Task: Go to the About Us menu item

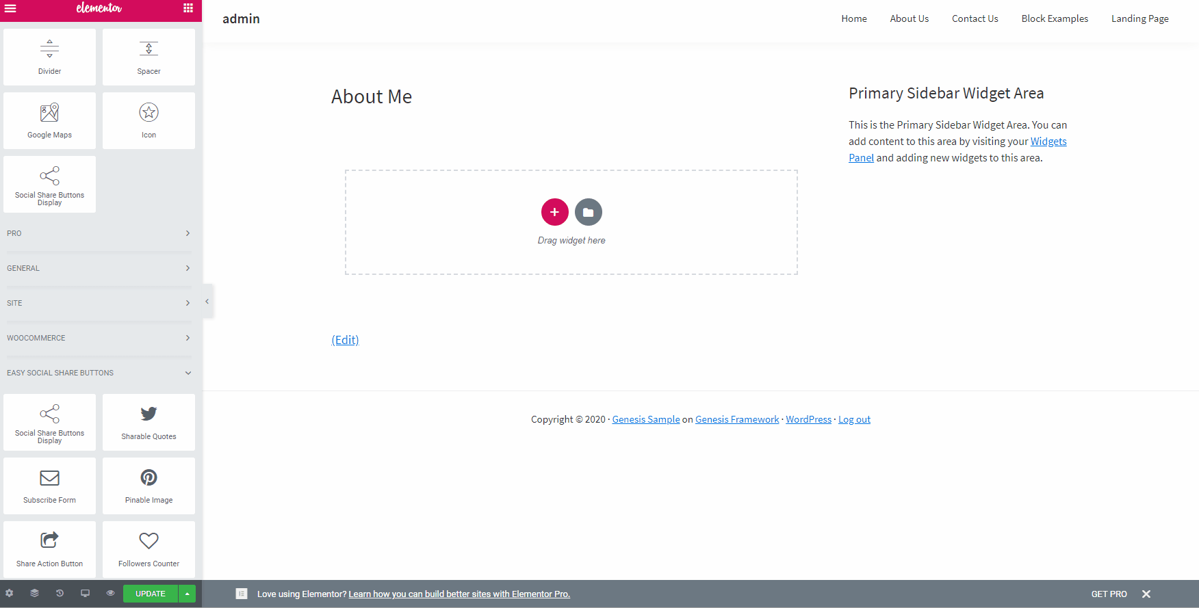Action: click(909, 18)
